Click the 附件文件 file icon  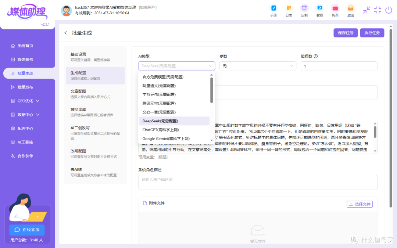pos(145,203)
